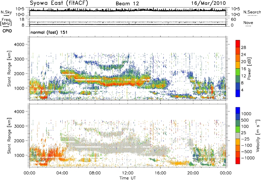The height and width of the screenshot is (180, 261).
Task: Click the title 'Syowa East (fitACF)'
Action: point(59,3)
